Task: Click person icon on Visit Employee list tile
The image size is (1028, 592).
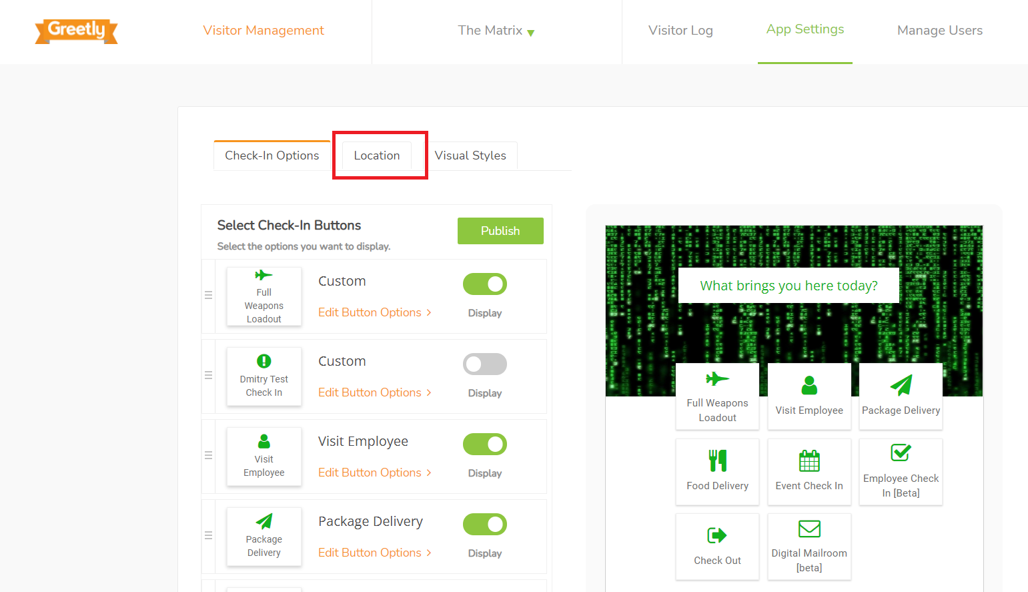Action: point(264,441)
